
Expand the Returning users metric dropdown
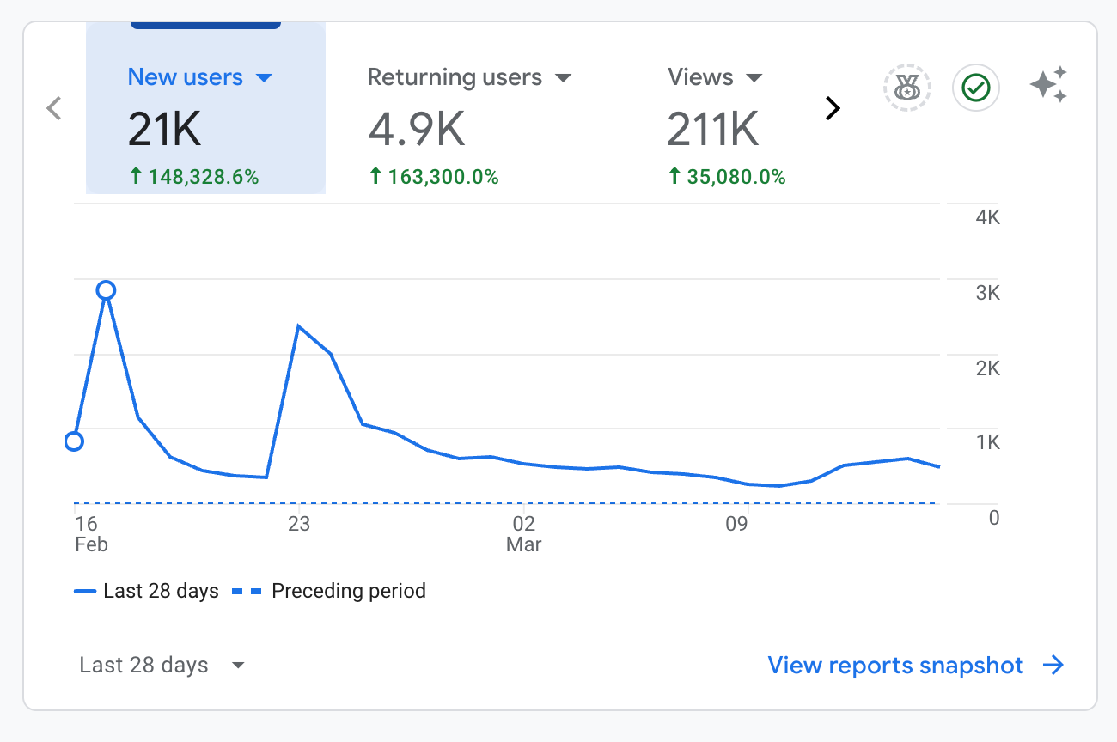point(564,78)
